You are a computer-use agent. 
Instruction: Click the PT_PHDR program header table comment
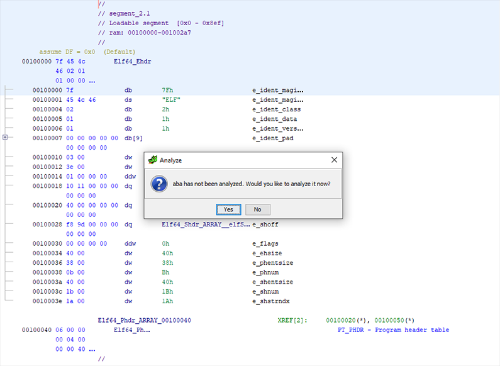point(393,330)
